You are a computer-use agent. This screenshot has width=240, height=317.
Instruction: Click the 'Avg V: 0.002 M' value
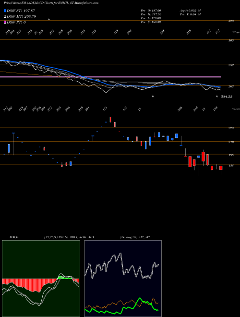point(190,11)
